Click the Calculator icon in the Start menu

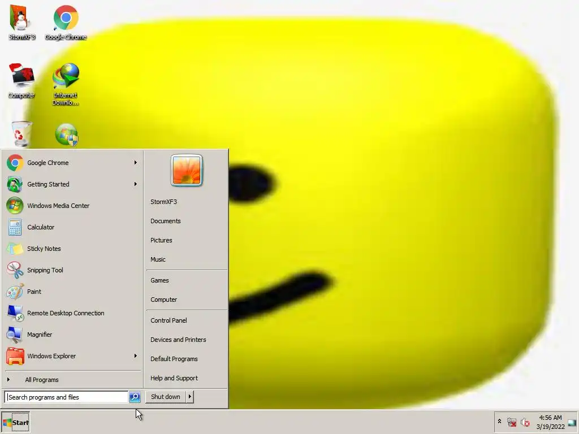[x=15, y=227]
